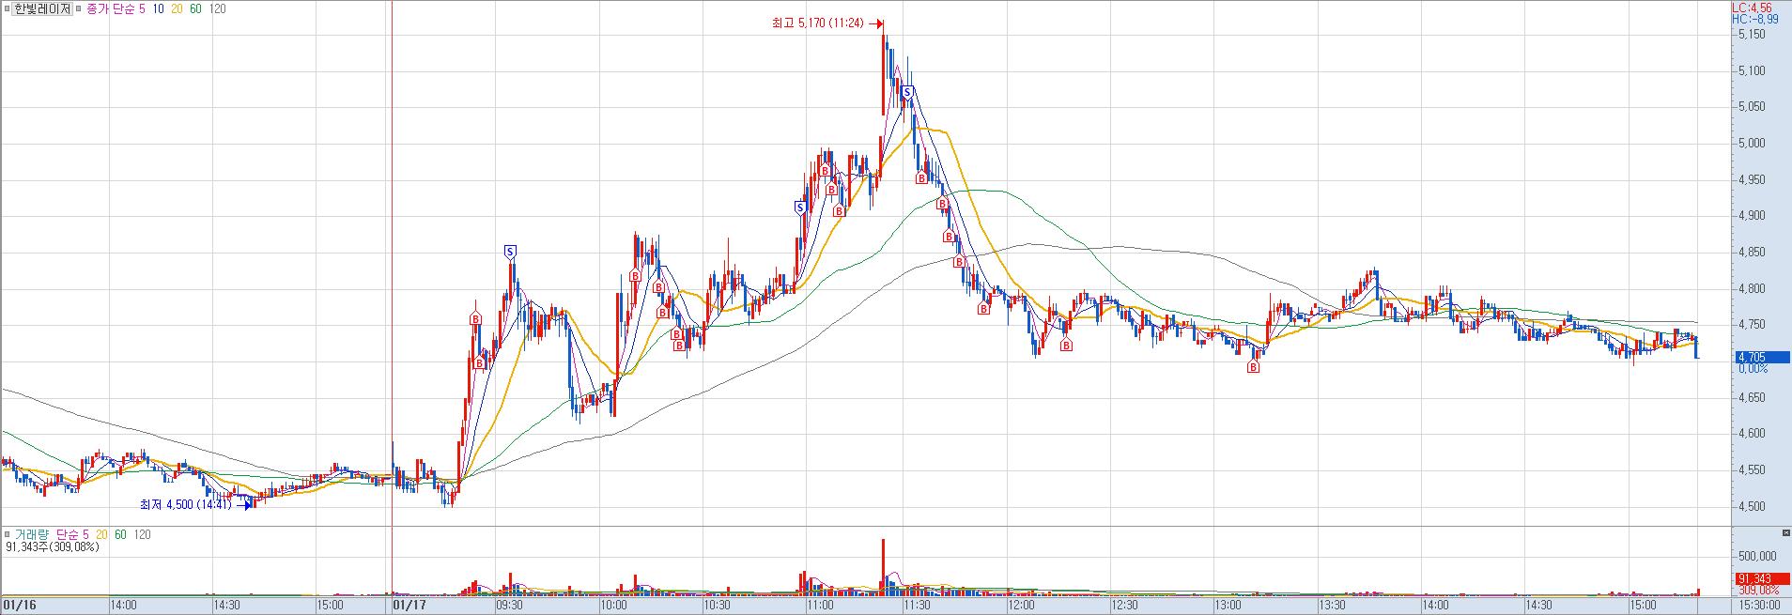Click the 13:30 time axis label
This screenshot has width=1792, height=615.
(x=1332, y=606)
